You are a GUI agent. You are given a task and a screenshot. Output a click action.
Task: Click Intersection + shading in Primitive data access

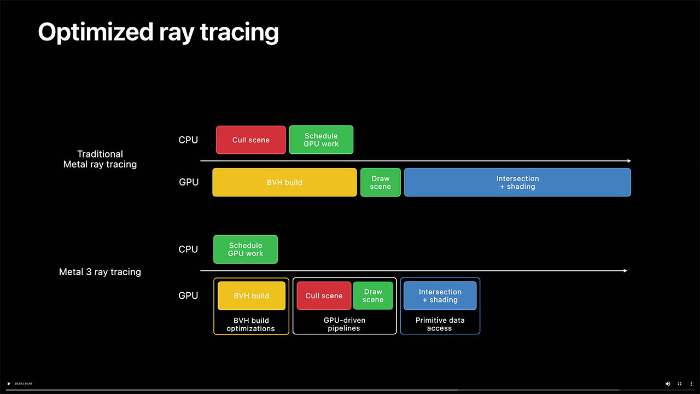(x=440, y=296)
